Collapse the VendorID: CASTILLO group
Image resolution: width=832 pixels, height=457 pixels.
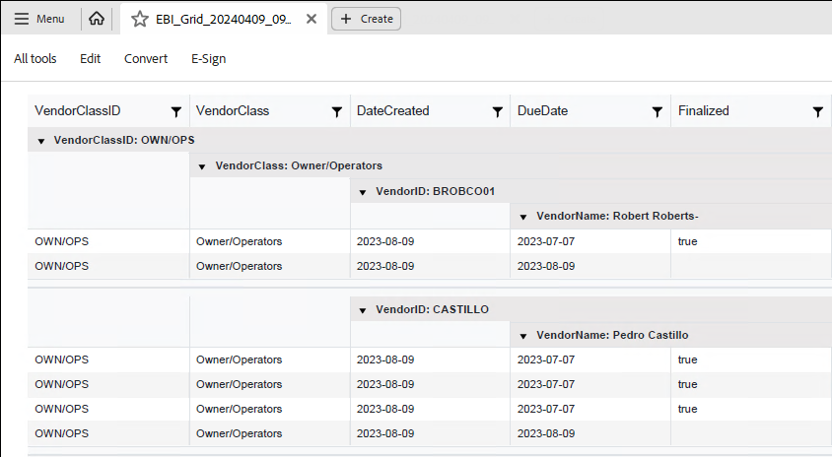tap(363, 310)
